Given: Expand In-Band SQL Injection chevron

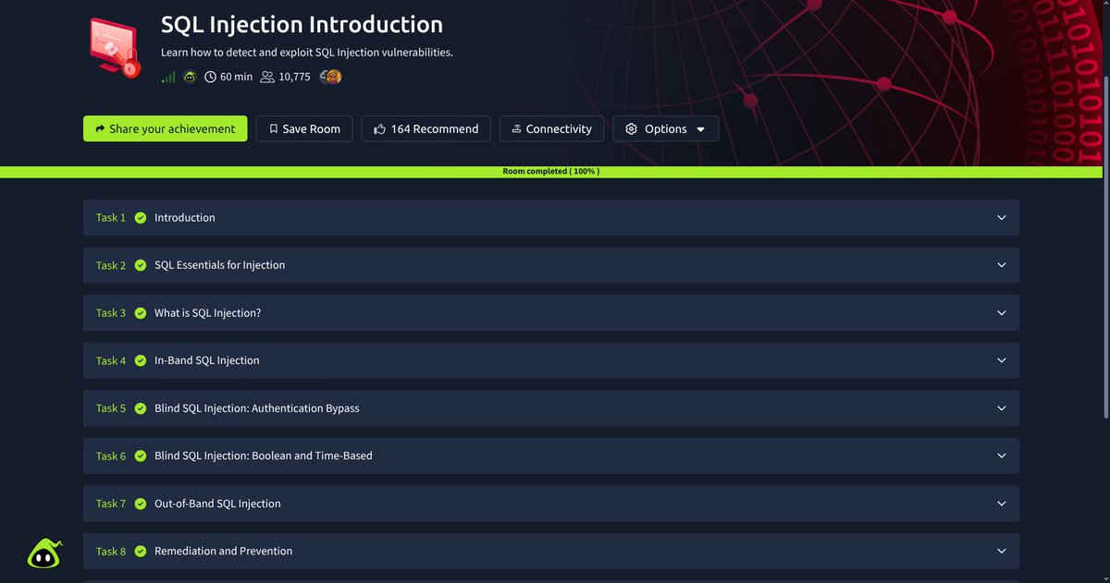Looking at the screenshot, I should tap(1001, 360).
